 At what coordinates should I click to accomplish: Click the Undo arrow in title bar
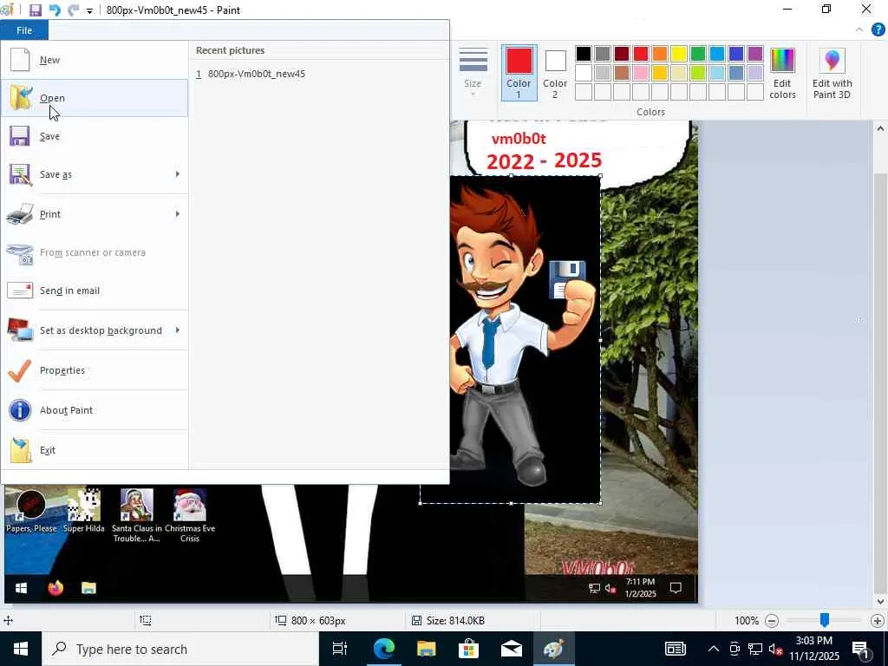[x=55, y=10]
